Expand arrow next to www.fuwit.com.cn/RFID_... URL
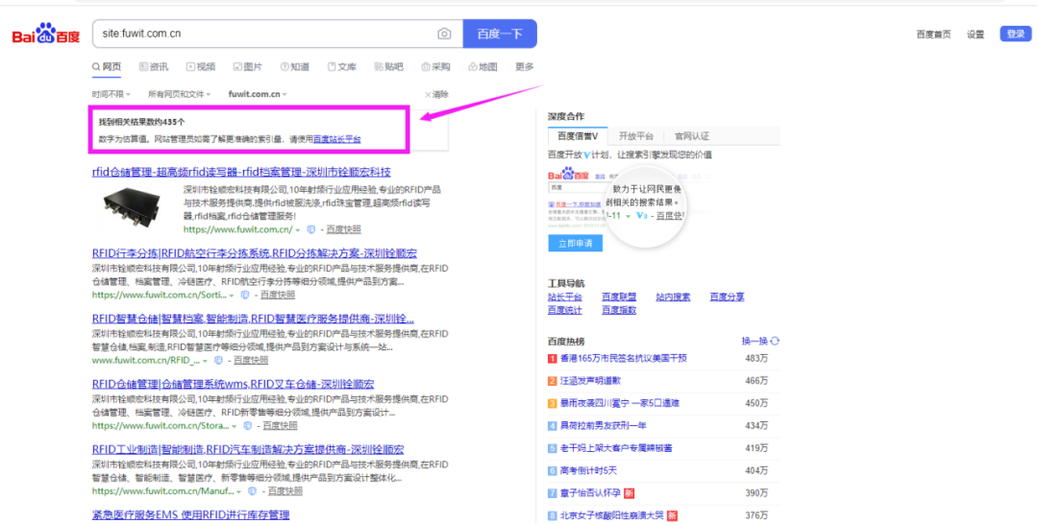1038x524 pixels. (x=206, y=361)
